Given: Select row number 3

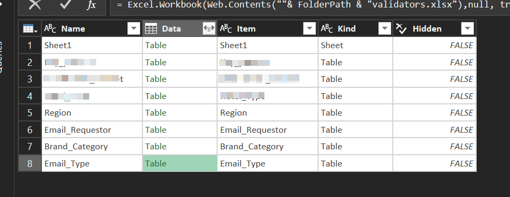Looking at the screenshot, I should tap(30, 79).
